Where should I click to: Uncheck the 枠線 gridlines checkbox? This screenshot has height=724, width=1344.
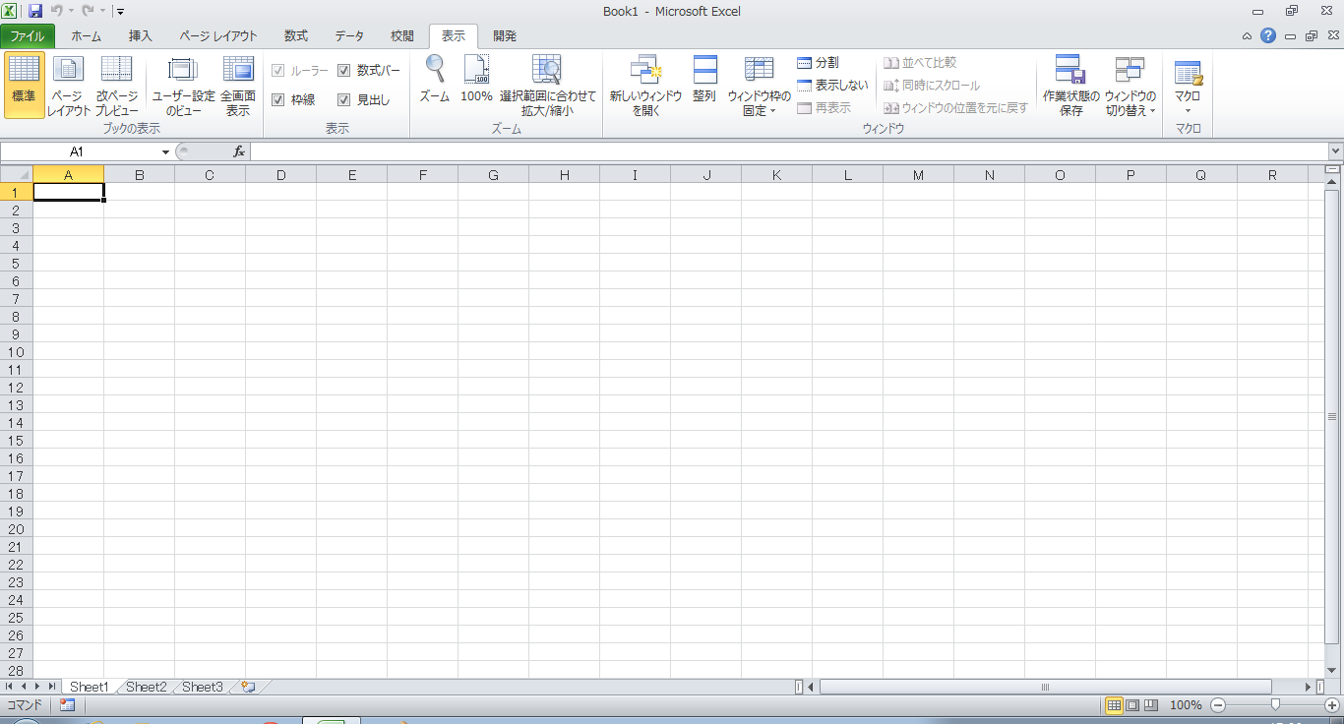(278, 100)
